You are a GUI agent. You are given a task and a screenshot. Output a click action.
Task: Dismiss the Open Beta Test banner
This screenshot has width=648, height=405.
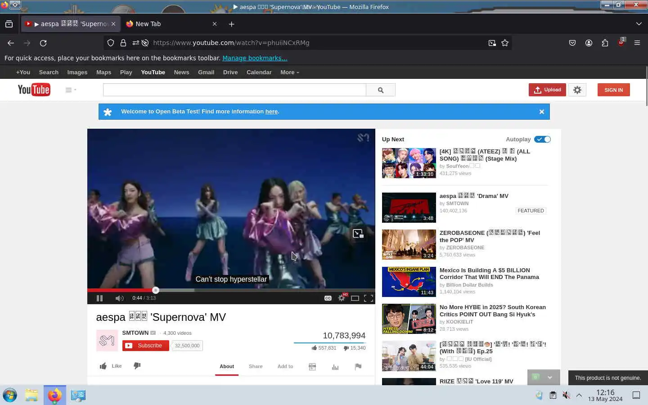coord(542,112)
